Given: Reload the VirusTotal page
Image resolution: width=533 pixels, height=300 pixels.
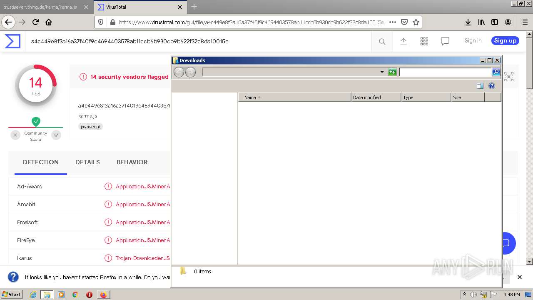Looking at the screenshot, I should [36, 22].
